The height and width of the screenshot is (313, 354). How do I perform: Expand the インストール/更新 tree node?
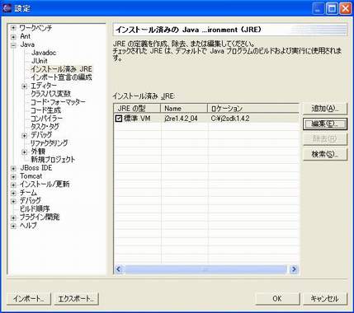(13, 185)
